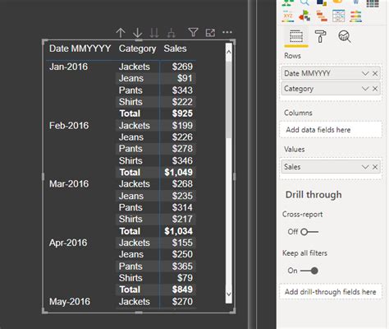389x329 pixels.
Task: Open the Date MMYYYY field dropdown chevron
Action: click(365, 73)
